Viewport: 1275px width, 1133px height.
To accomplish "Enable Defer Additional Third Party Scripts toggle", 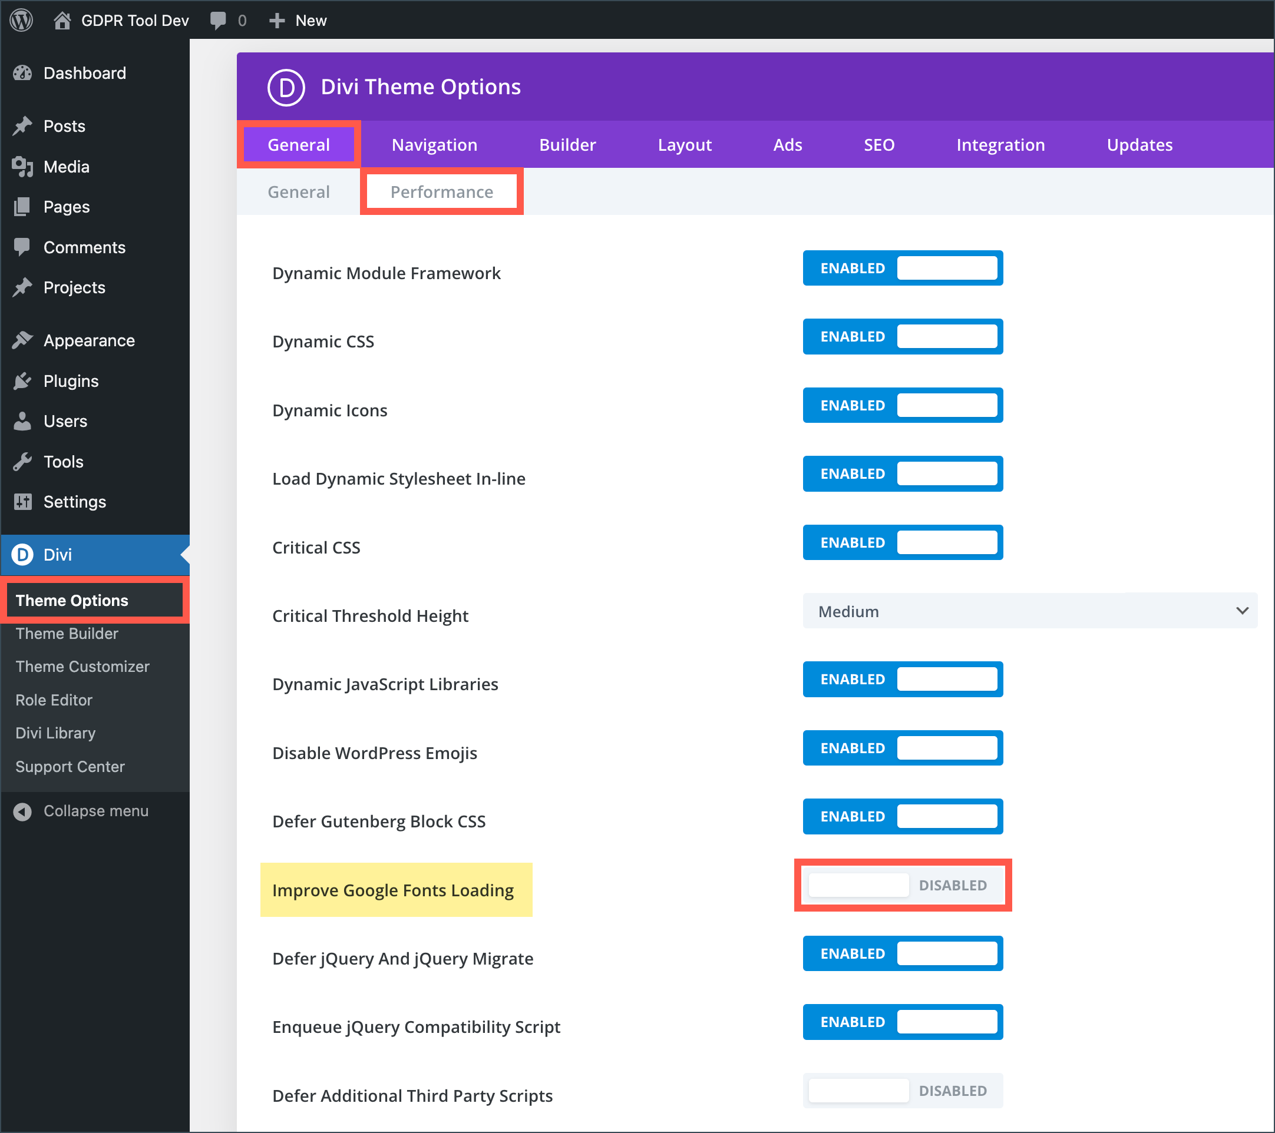I will click(902, 1091).
